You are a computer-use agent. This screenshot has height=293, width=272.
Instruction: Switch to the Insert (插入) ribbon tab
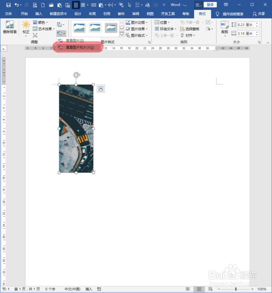[x=39, y=14]
